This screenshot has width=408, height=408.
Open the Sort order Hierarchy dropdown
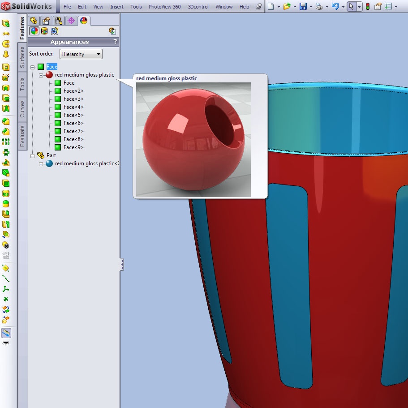81,54
